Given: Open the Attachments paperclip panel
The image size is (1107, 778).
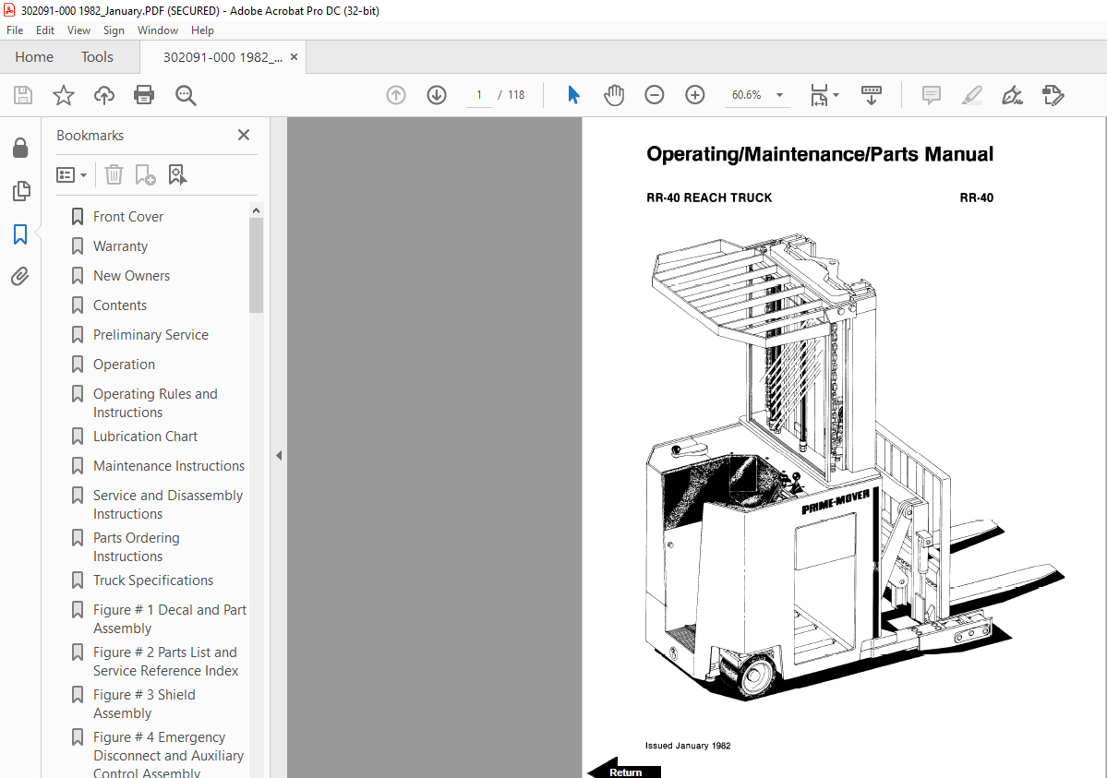Looking at the screenshot, I should coord(20,276).
